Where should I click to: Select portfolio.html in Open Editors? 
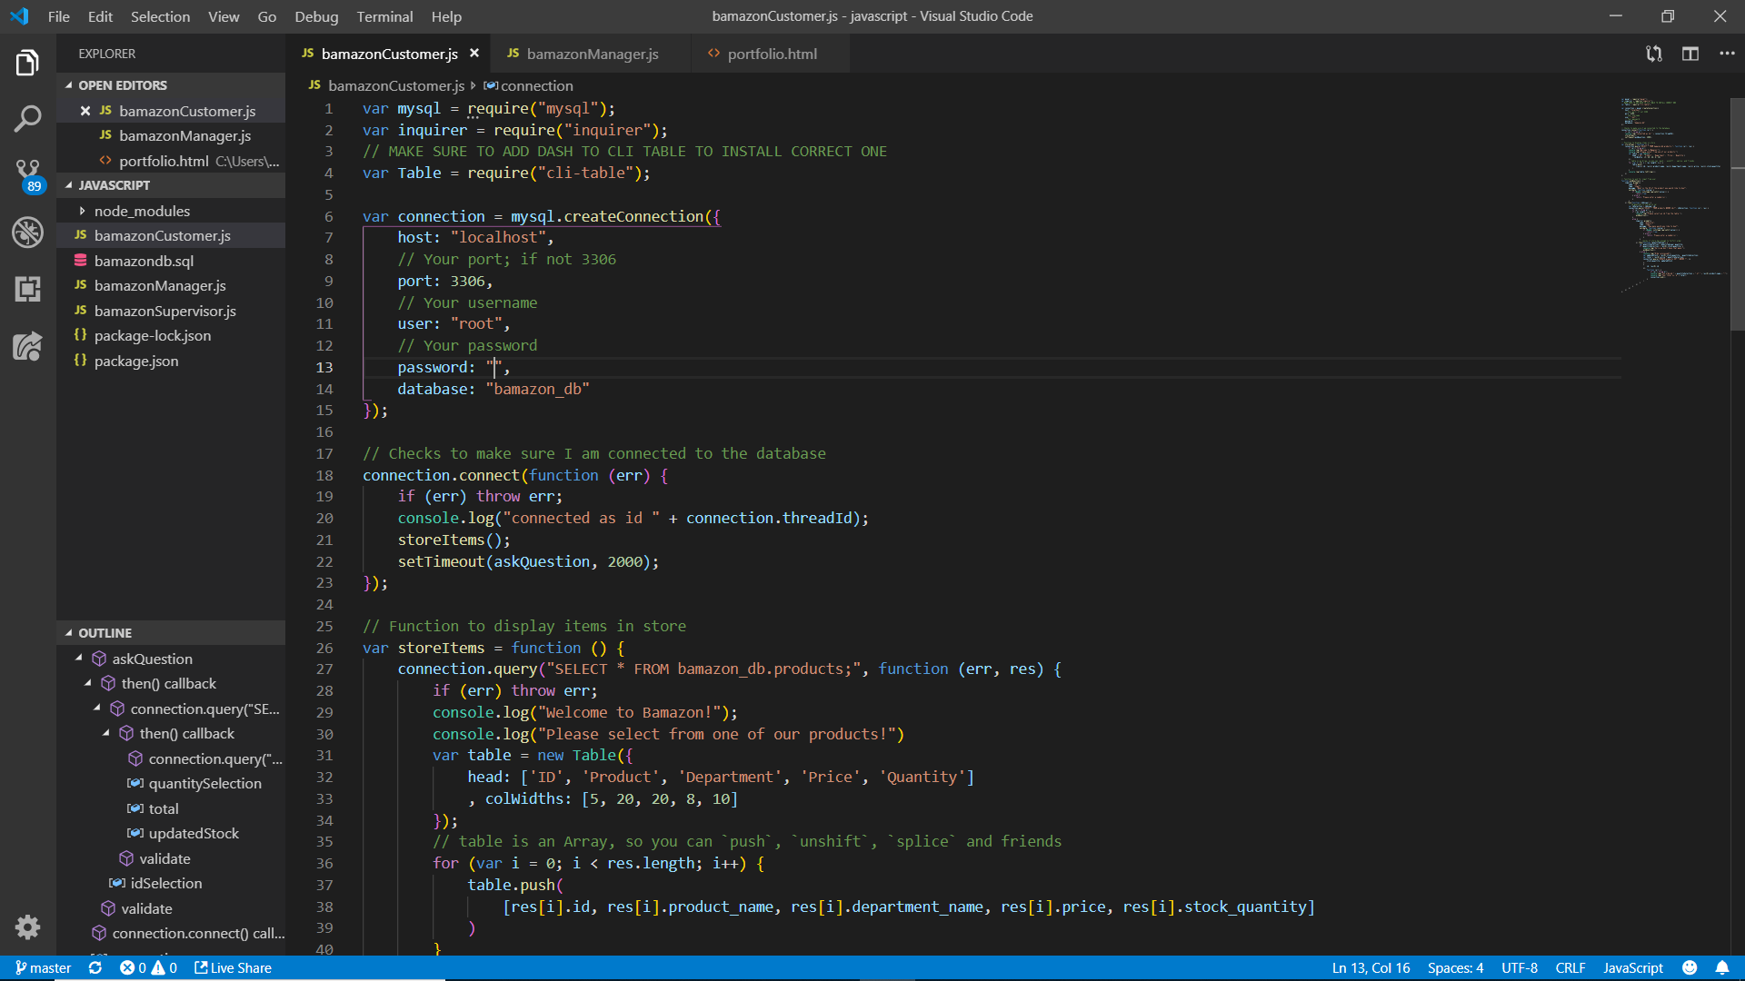point(171,161)
